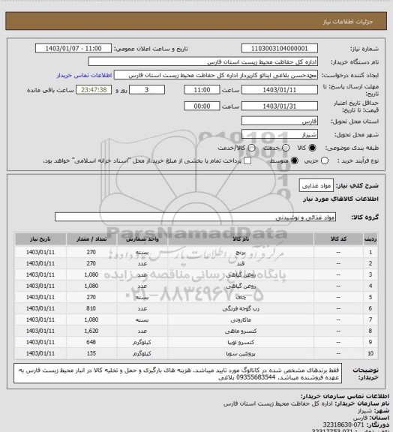The image size is (393, 432).
Task: Click the delivery city field شیراز
Action: pos(280,134)
